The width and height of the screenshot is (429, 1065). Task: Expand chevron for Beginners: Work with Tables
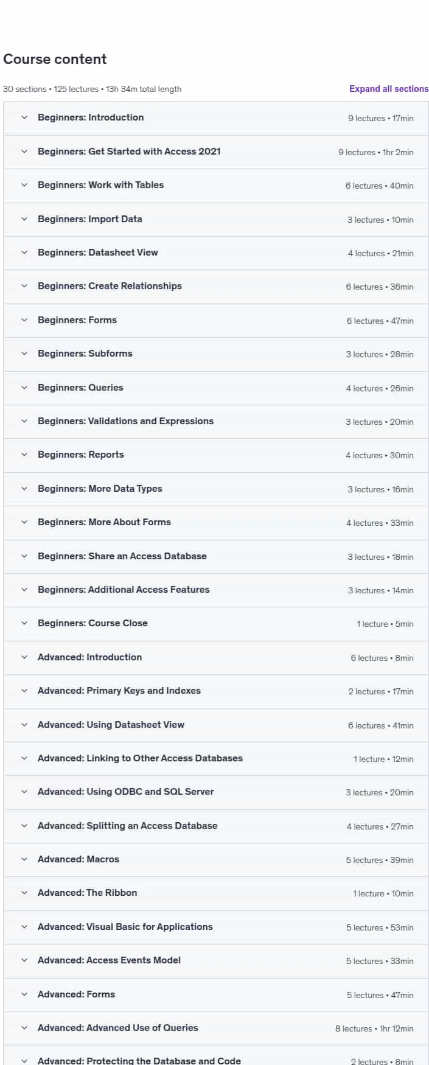tap(24, 185)
